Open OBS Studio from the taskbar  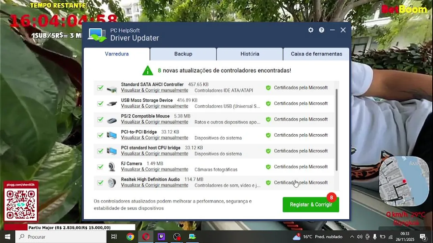coord(177,237)
